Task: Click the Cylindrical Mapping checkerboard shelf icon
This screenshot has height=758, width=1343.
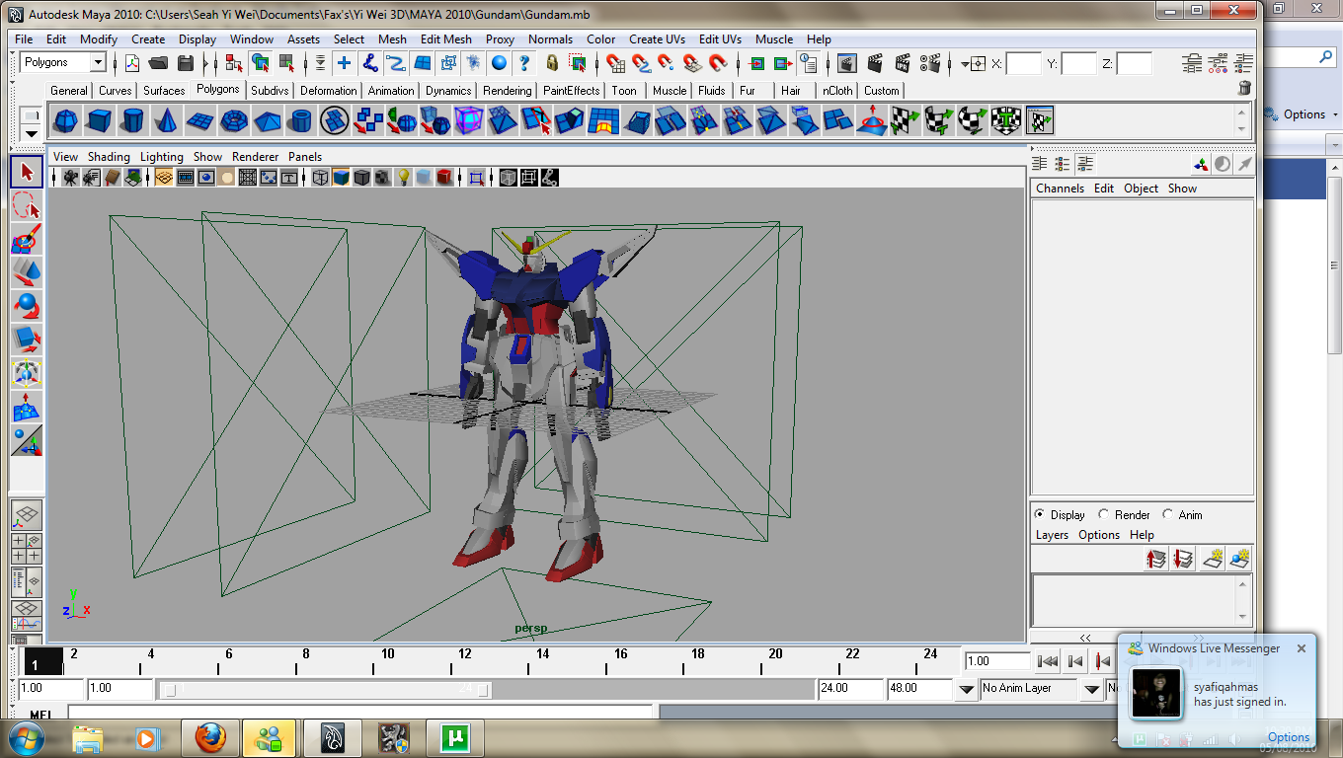Action: [x=939, y=121]
